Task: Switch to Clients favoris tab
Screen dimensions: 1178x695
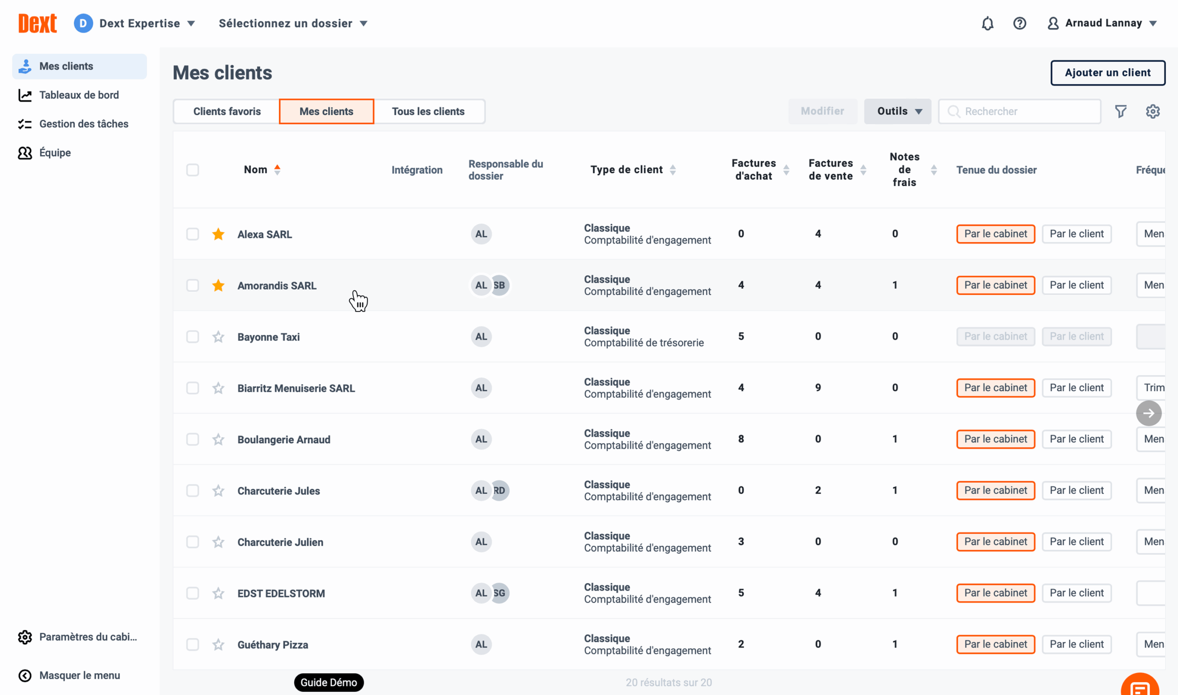Action: click(x=227, y=111)
